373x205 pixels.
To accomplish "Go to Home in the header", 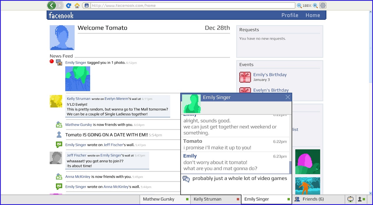I will (313, 15).
